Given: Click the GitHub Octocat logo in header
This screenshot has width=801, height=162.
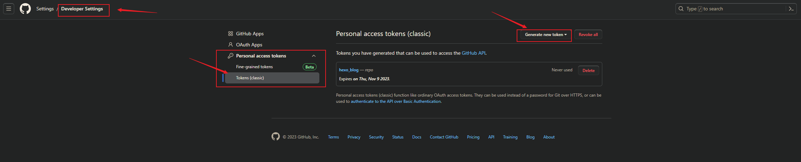Looking at the screenshot, I should 25,9.
